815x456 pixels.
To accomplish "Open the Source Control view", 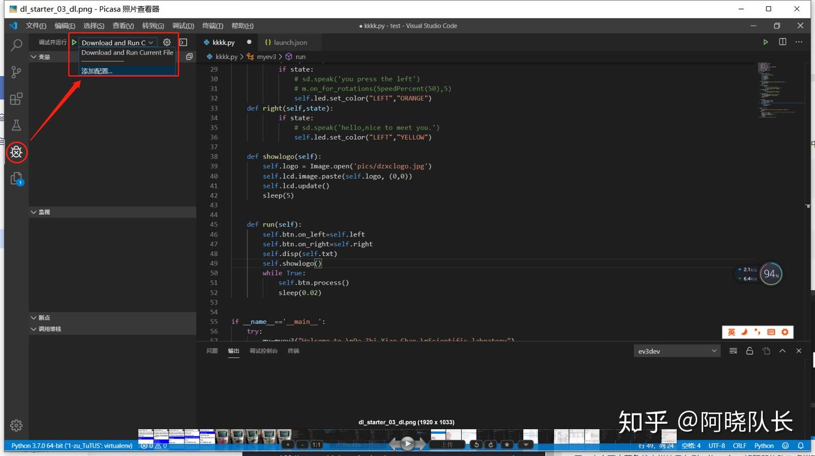I will 16,72.
